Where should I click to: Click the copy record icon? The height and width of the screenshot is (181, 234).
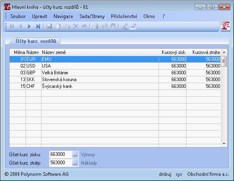[67, 27]
